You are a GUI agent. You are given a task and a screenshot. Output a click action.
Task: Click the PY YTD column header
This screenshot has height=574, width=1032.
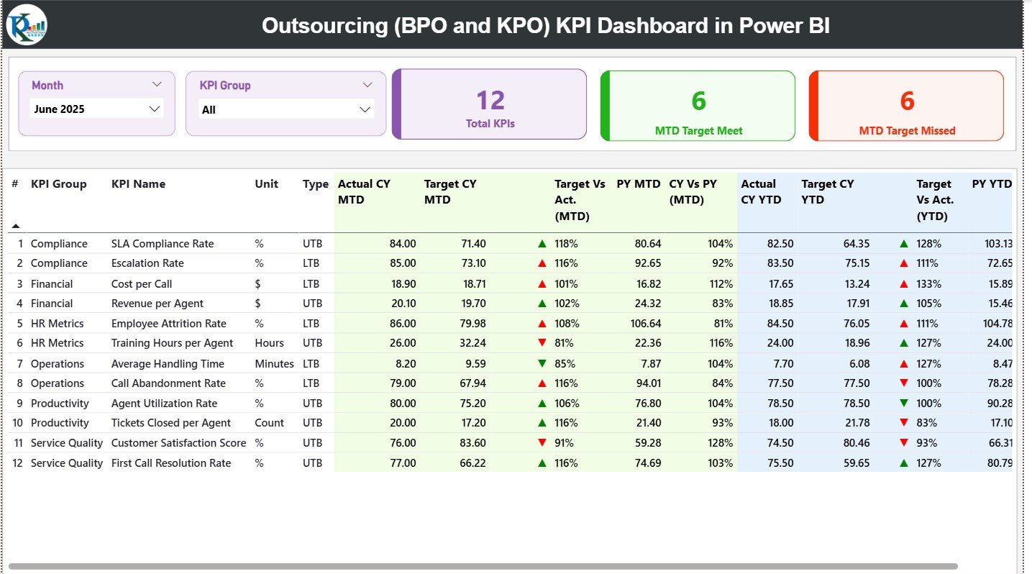[990, 184]
